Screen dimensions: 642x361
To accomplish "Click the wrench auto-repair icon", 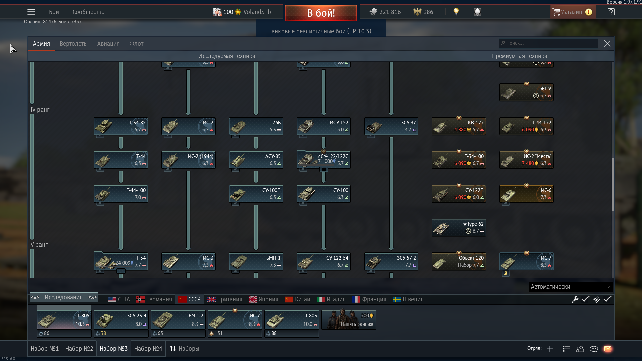I will click(x=575, y=300).
